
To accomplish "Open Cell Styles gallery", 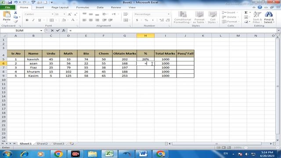I will click(213, 17).
